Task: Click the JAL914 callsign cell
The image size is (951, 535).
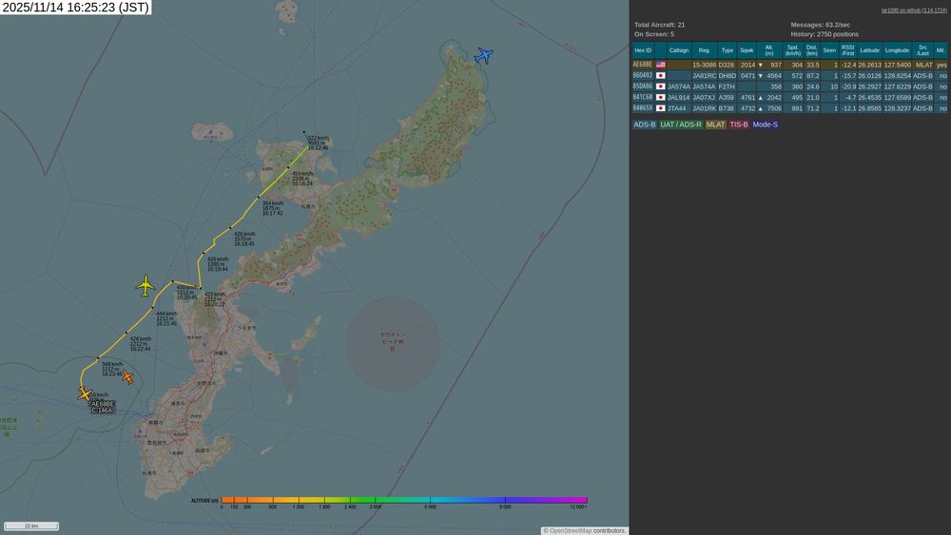Action: click(679, 98)
